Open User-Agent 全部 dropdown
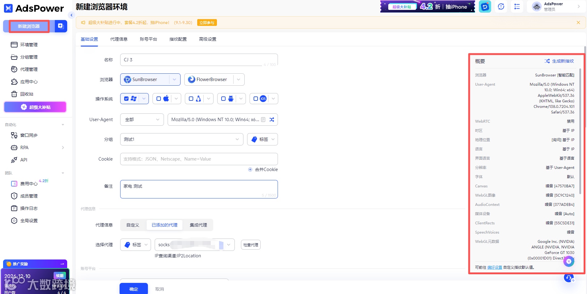 (x=142, y=120)
